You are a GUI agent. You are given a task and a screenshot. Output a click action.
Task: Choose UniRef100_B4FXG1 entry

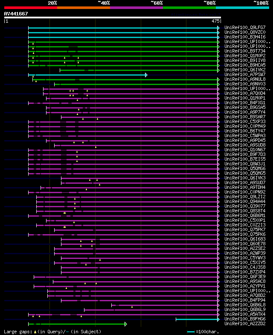[245, 103]
